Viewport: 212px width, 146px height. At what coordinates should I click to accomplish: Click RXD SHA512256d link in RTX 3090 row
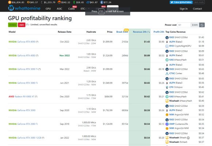178,106
